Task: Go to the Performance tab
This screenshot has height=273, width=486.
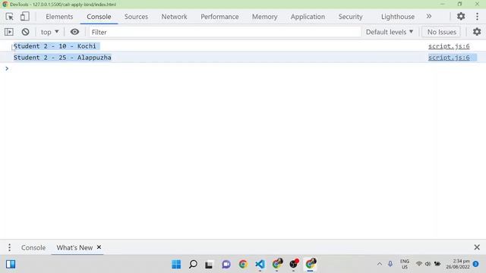Action: click(x=219, y=17)
